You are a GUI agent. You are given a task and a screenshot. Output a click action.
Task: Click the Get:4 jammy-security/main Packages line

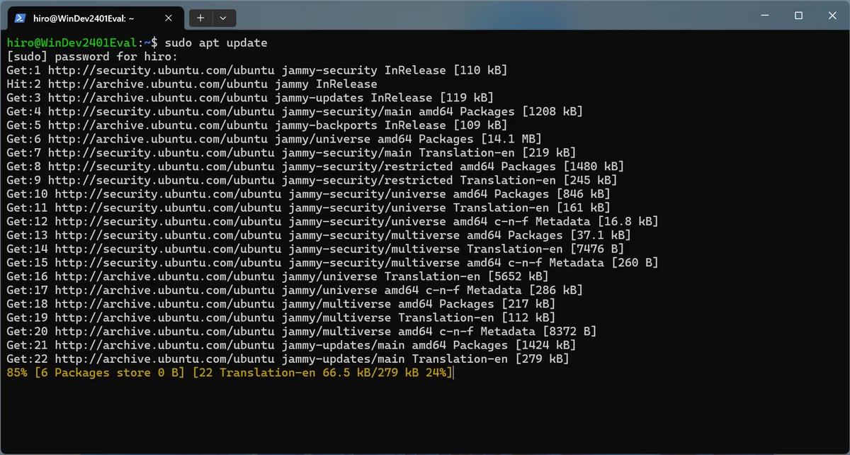coord(295,111)
